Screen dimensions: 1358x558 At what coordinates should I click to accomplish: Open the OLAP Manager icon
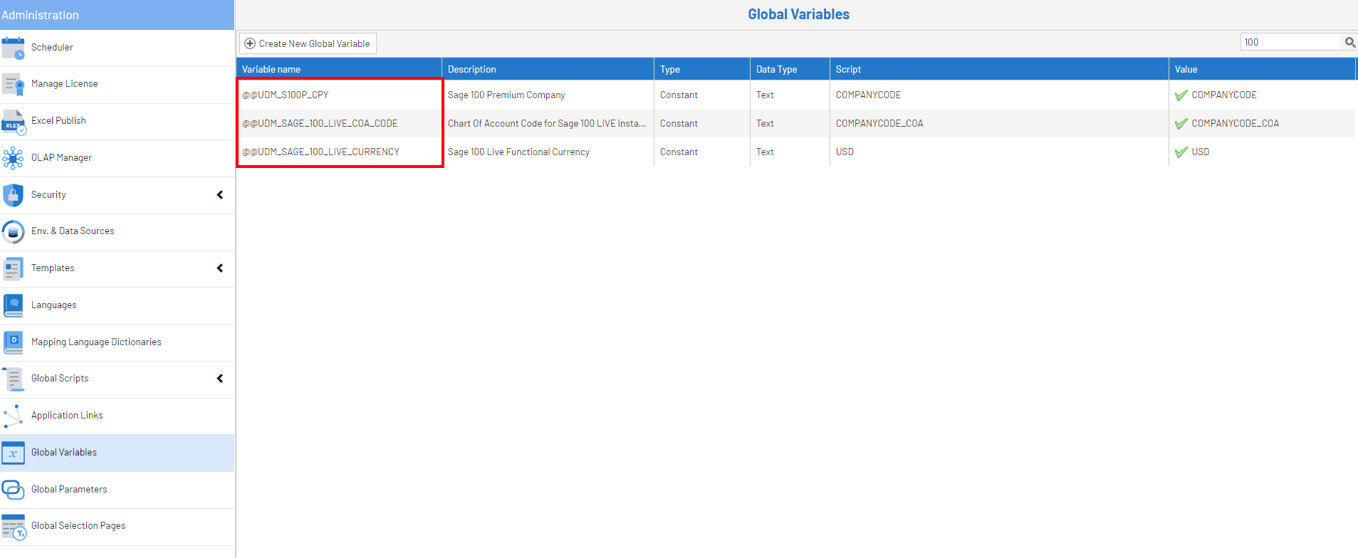click(x=13, y=158)
